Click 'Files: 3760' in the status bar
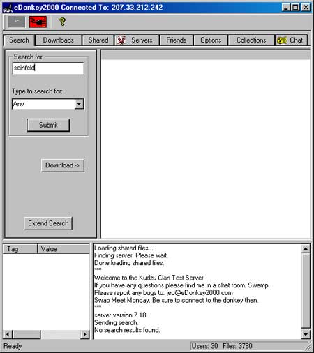 237,346
